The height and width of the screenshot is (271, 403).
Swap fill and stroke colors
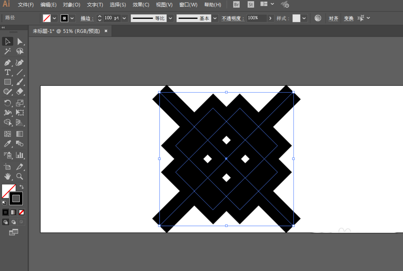coord(22,187)
